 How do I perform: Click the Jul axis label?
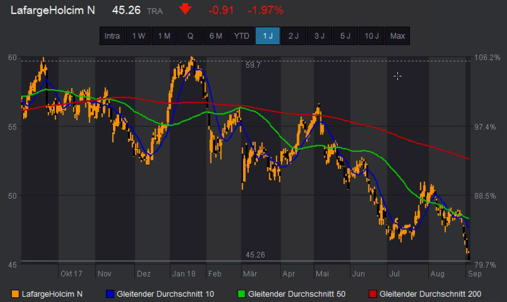[394, 274]
